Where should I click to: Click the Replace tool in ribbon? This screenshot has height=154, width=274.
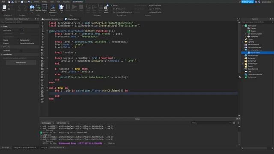[38, 7]
